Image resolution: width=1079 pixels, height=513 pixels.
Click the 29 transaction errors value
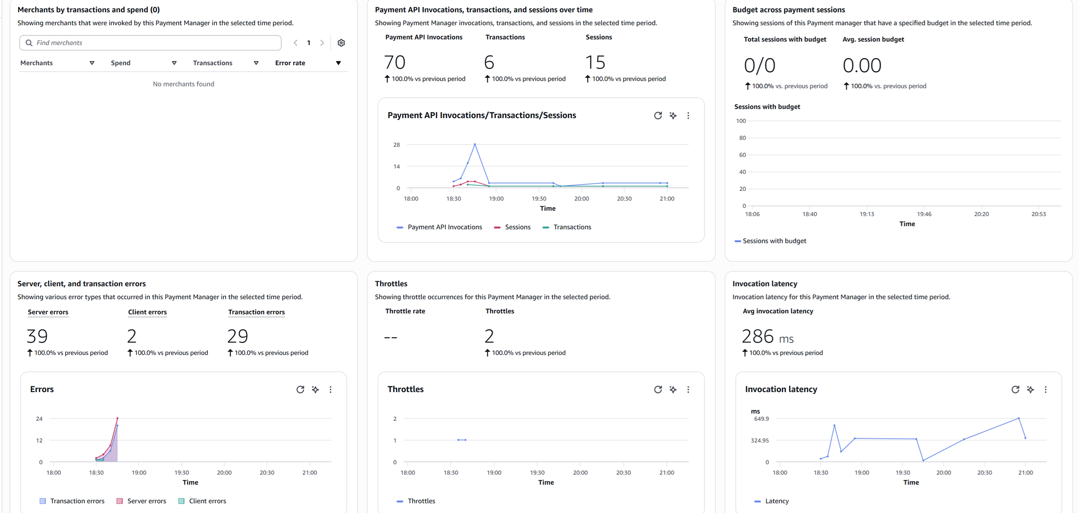coord(237,336)
